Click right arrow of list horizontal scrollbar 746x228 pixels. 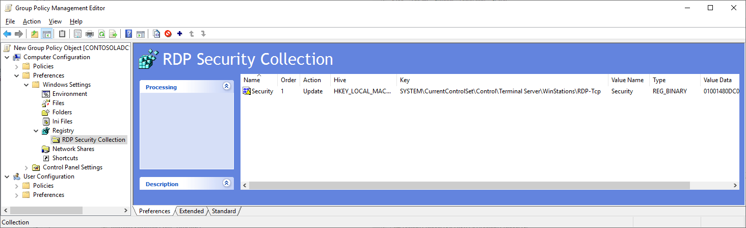[735, 186]
